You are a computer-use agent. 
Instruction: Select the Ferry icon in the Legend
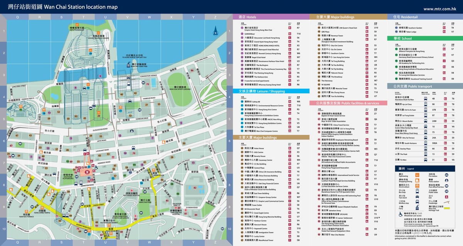point(417,207)
